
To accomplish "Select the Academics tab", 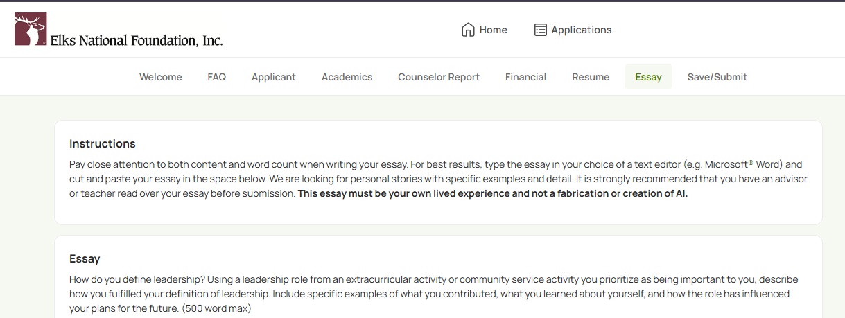I will point(347,77).
